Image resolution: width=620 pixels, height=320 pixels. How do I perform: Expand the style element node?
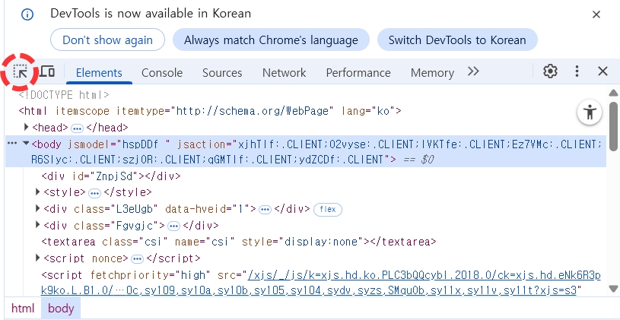click(37, 192)
